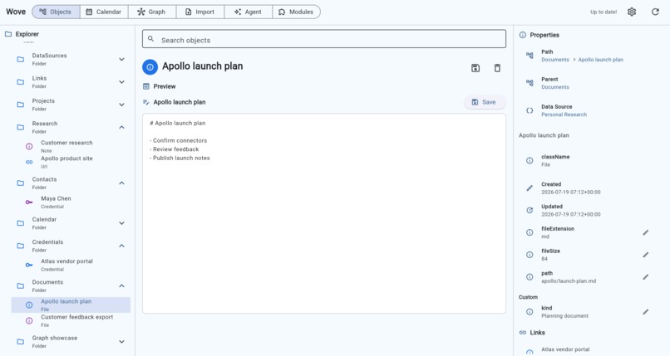Edit the fileSize property pencil
The height and width of the screenshot is (356, 670).
[646, 255]
